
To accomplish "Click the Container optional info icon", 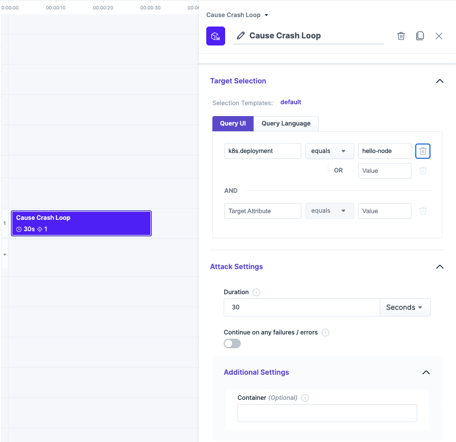I will (305, 398).
